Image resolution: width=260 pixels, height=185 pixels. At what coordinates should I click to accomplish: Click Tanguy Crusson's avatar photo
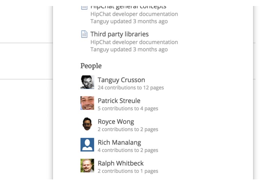[x=87, y=82]
